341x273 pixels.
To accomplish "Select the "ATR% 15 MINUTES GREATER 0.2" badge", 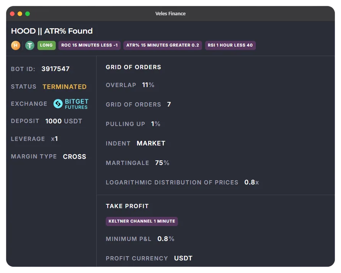I will pos(162,45).
